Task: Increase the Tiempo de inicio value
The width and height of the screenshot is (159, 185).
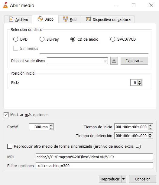Action: pos(150,126)
